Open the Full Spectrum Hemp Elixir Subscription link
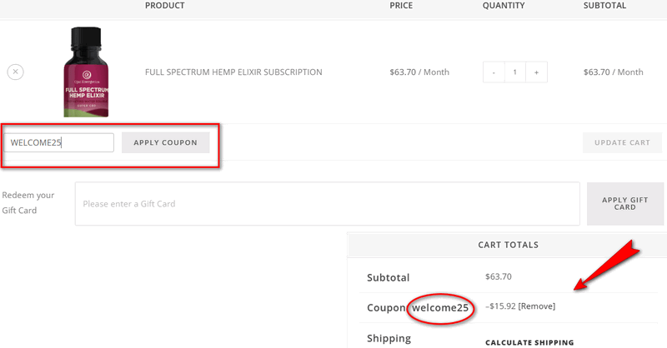The image size is (667, 348). (x=233, y=72)
